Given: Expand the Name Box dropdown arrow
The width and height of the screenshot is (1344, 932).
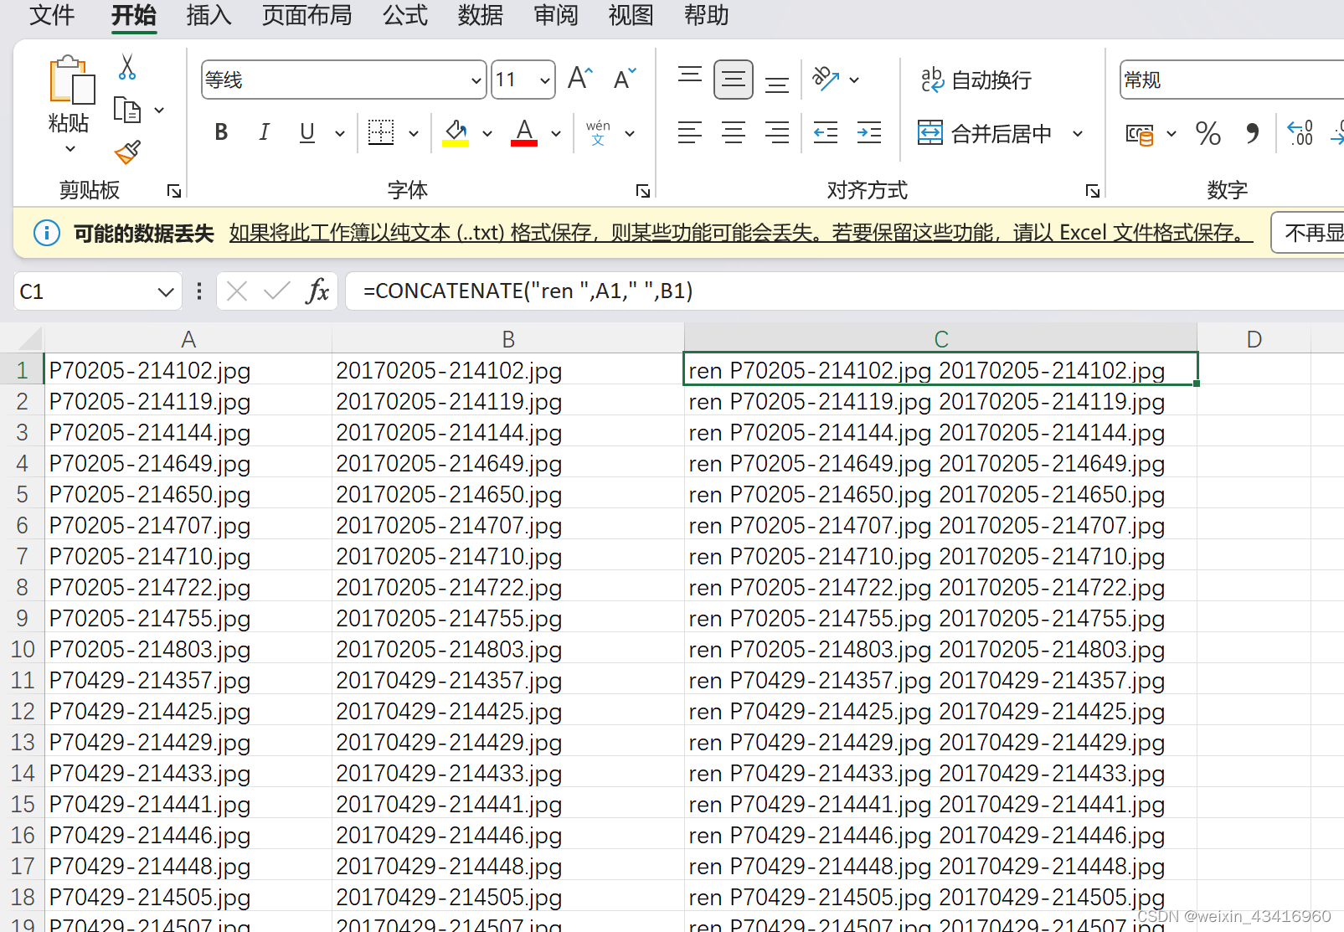Looking at the screenshot, I should (x=165, y=291).
